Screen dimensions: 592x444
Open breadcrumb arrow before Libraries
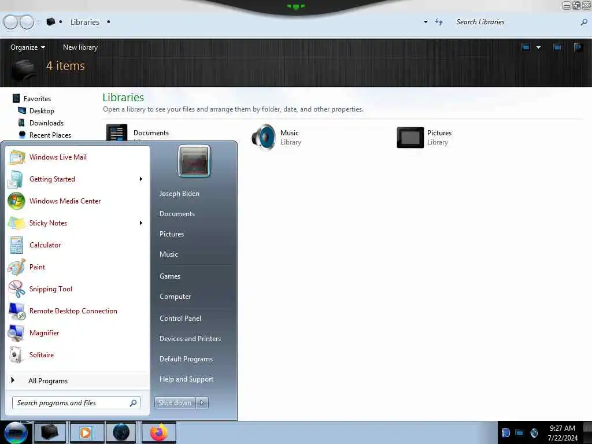click(60, 22)
